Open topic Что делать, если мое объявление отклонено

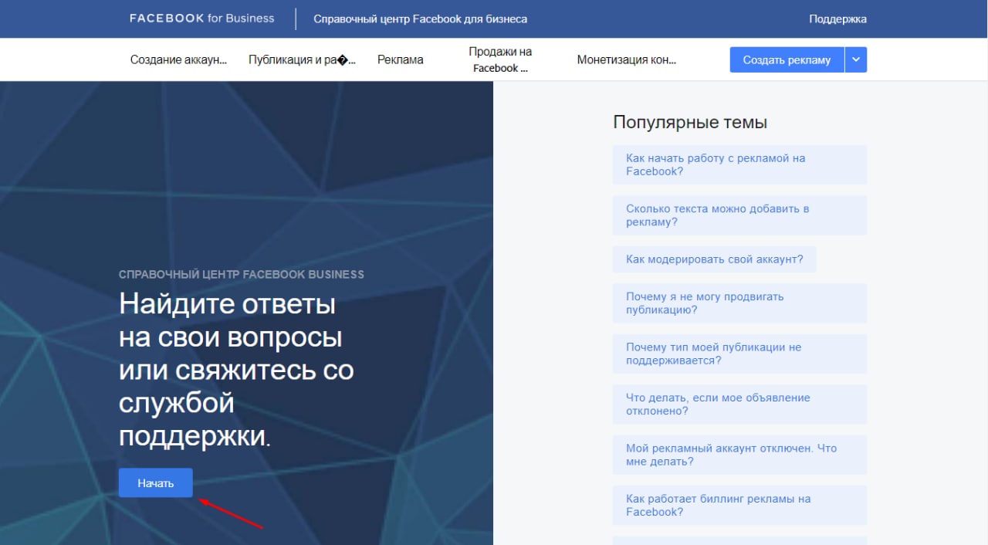739,405
